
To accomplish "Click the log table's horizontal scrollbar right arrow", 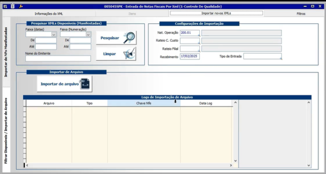I will (x=231, y=165).
